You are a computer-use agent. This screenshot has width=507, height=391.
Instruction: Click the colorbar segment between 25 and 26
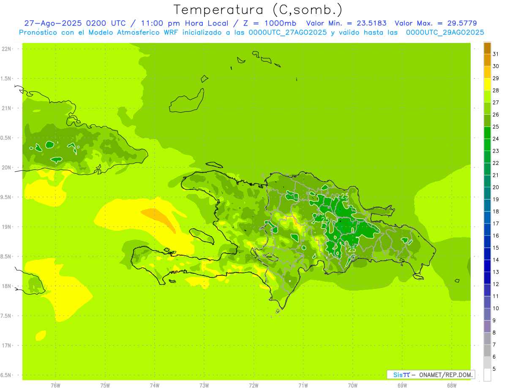click(x=487, y=121)
